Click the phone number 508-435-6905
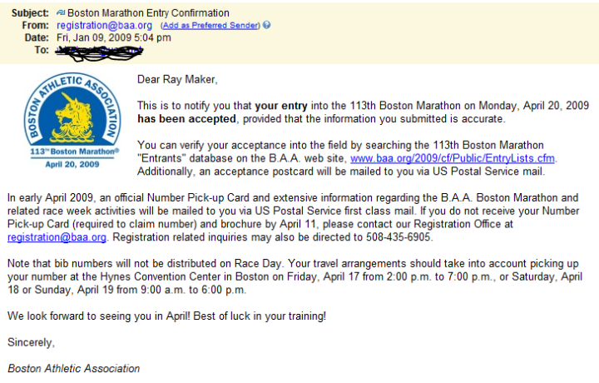The height and width of the screenshot is (383, 599). 398,237
